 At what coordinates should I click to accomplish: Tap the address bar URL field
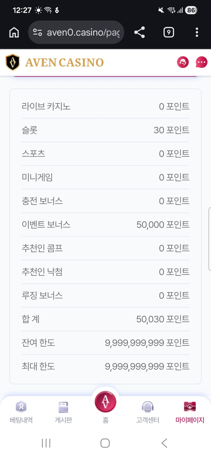pos(83,32)
